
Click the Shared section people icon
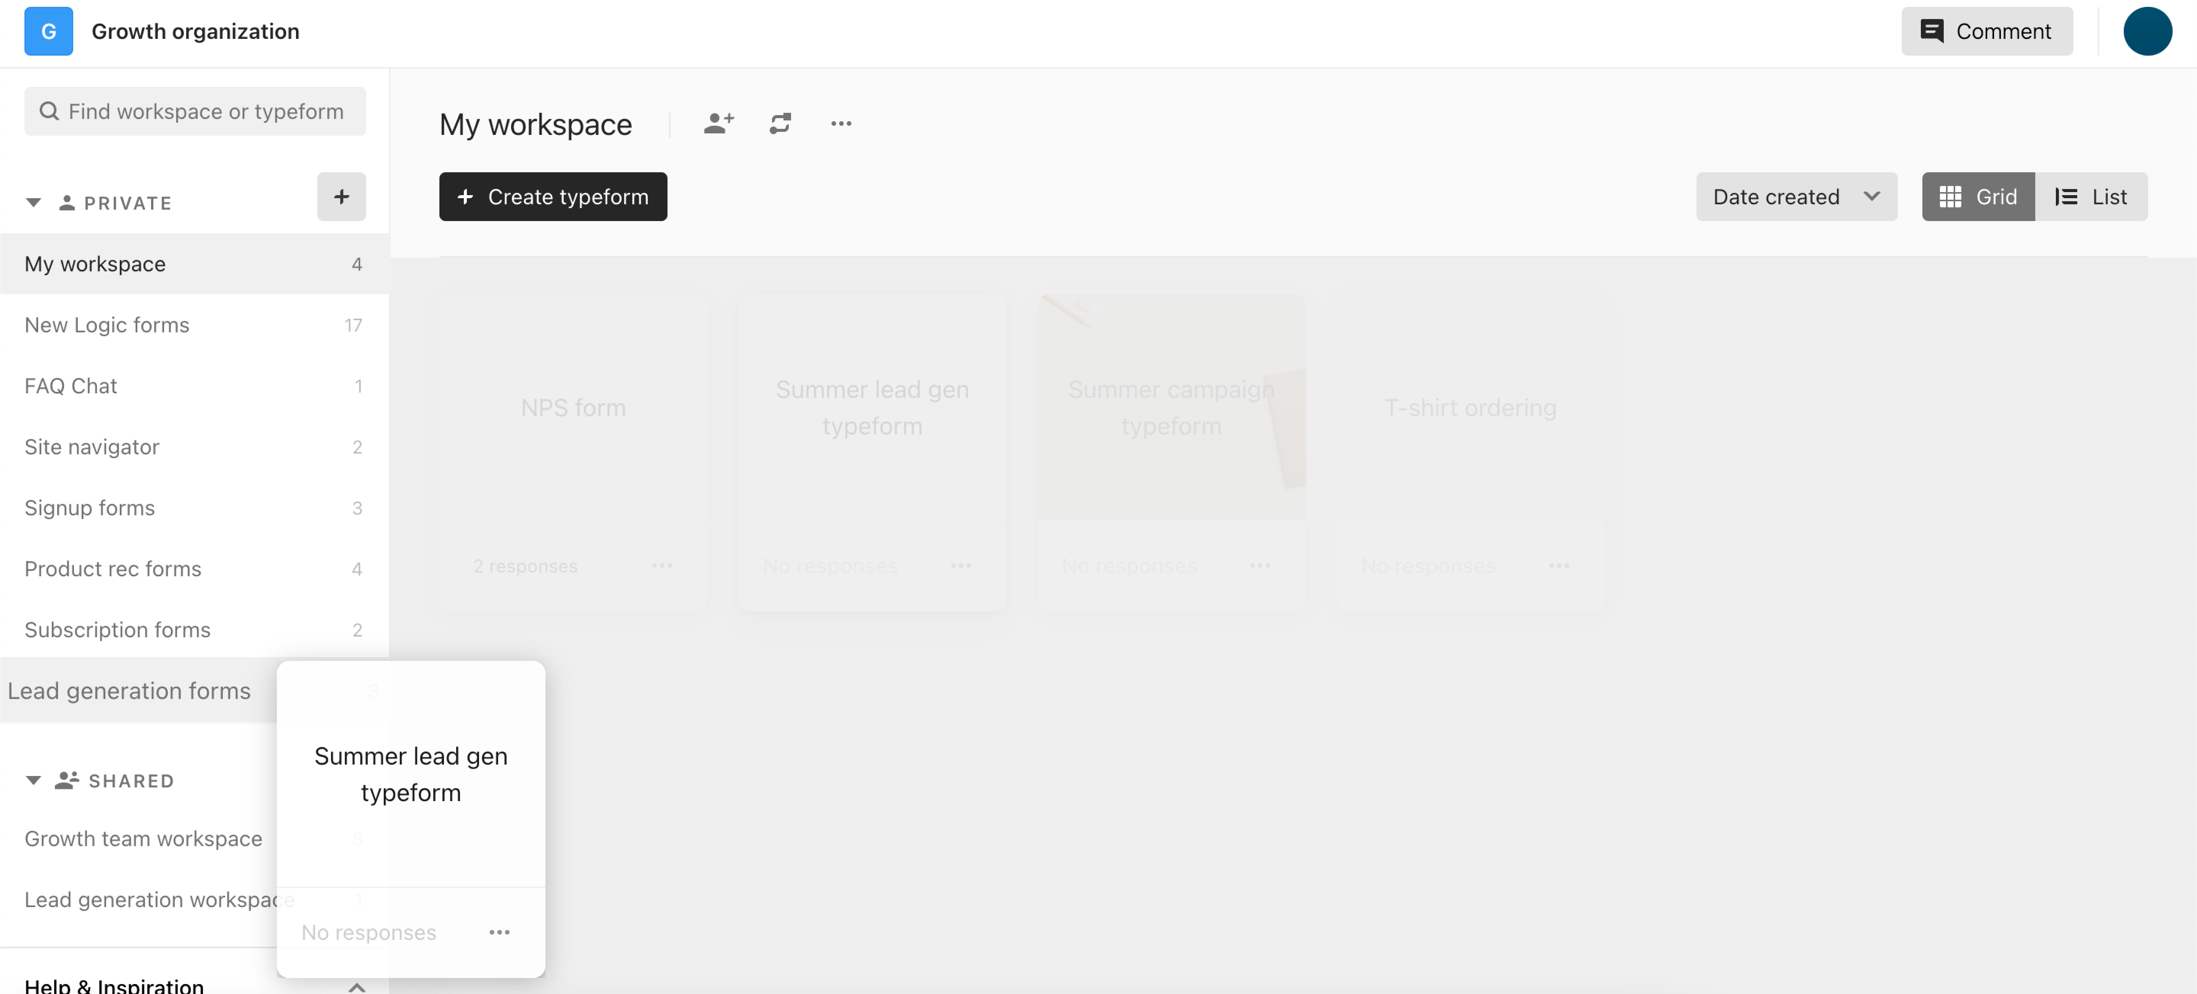coord(68,780)
